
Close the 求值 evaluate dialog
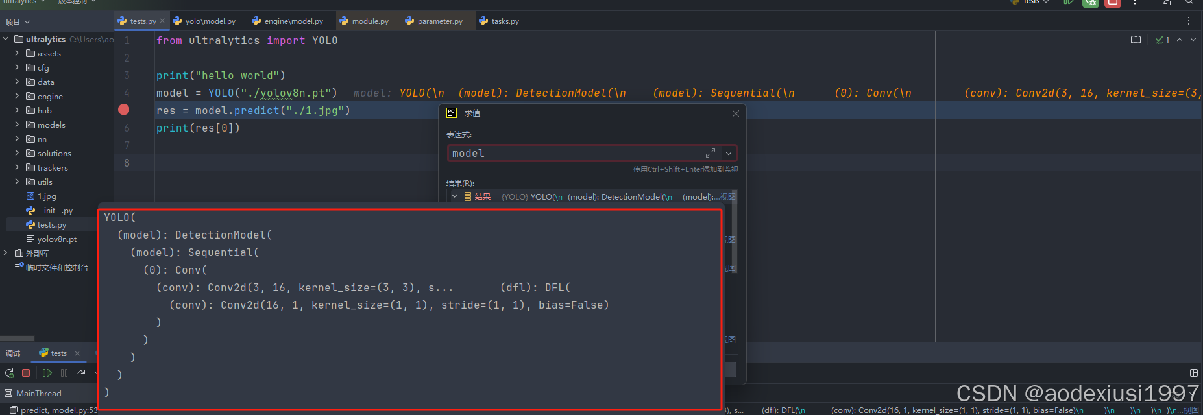pos(736,113)
